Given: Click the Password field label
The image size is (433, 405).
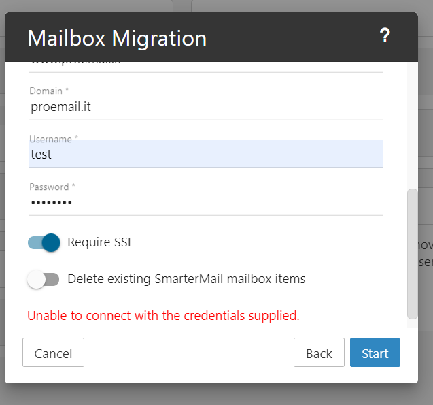Looking at the screenshot, I should [52, 187].
